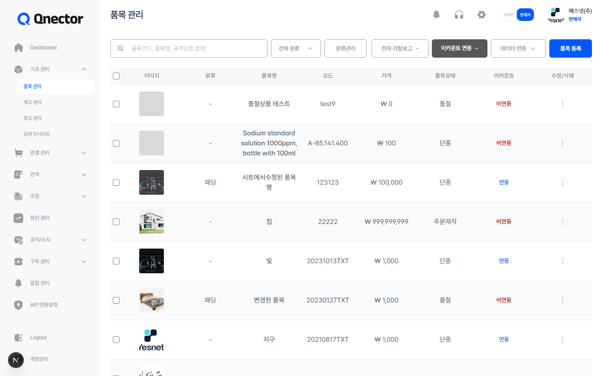Switch to 판매자 seller mode toggle
The width and height of the screenshot is (602, 376).
[525, 15]
